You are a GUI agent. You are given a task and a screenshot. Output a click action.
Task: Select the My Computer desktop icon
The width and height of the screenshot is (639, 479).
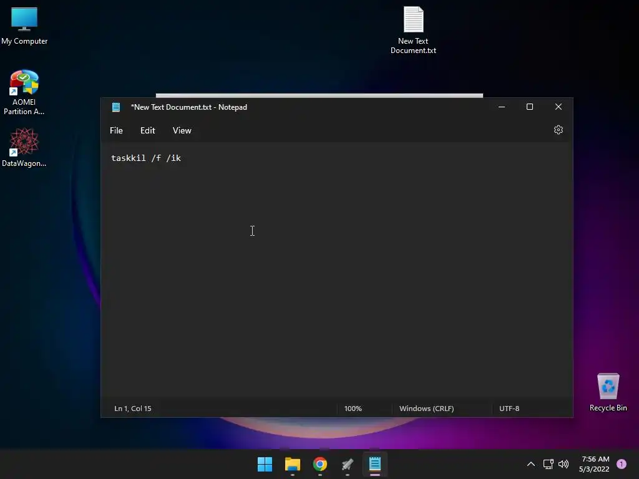click(x=24, y=26)
